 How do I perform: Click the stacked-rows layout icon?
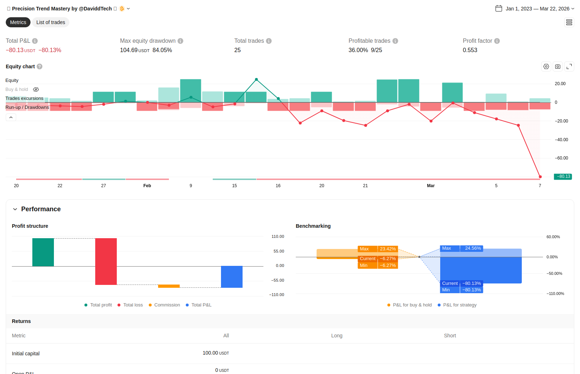(569, 22)
